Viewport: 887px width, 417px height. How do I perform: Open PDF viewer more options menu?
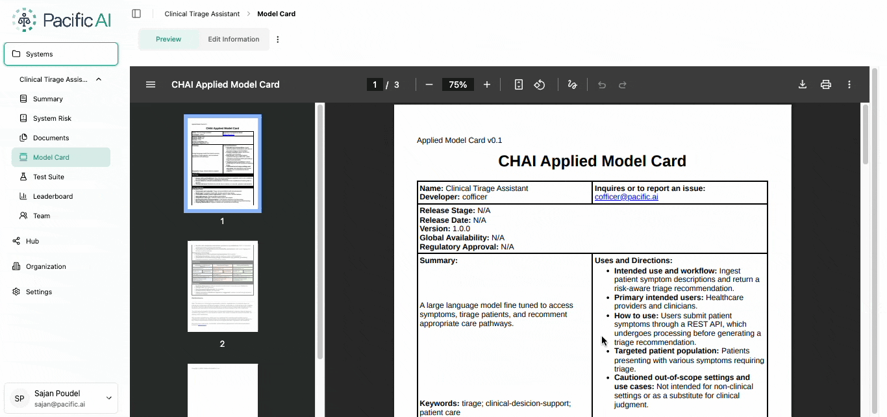coord(849,84)
